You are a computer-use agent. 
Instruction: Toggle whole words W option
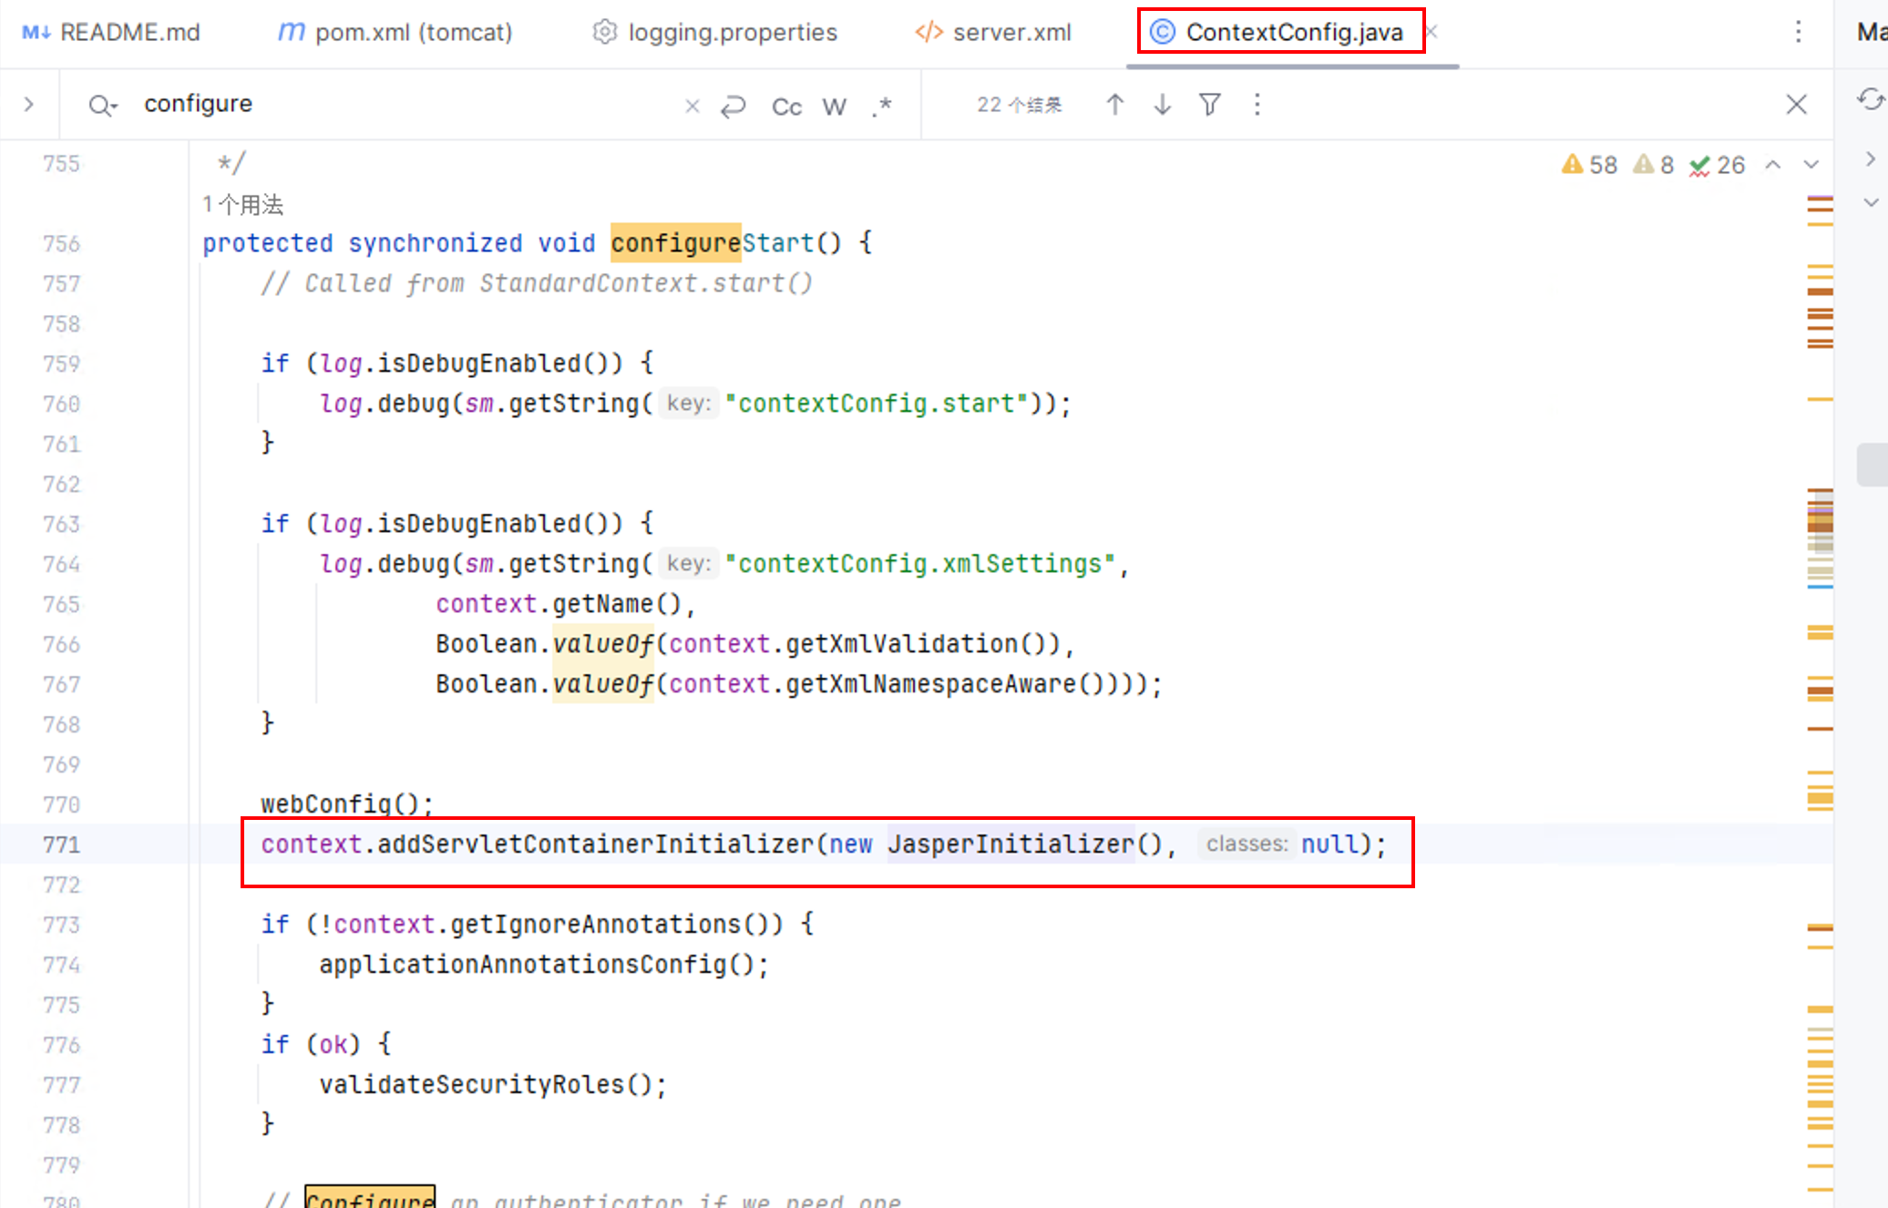tap(834, 107)
